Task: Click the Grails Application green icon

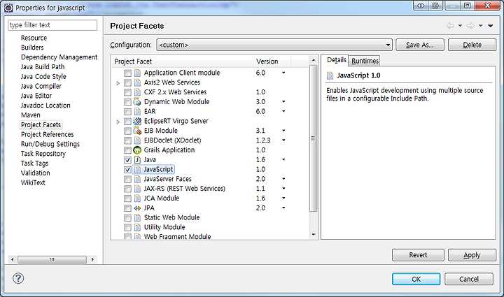Action: [137, 150]
